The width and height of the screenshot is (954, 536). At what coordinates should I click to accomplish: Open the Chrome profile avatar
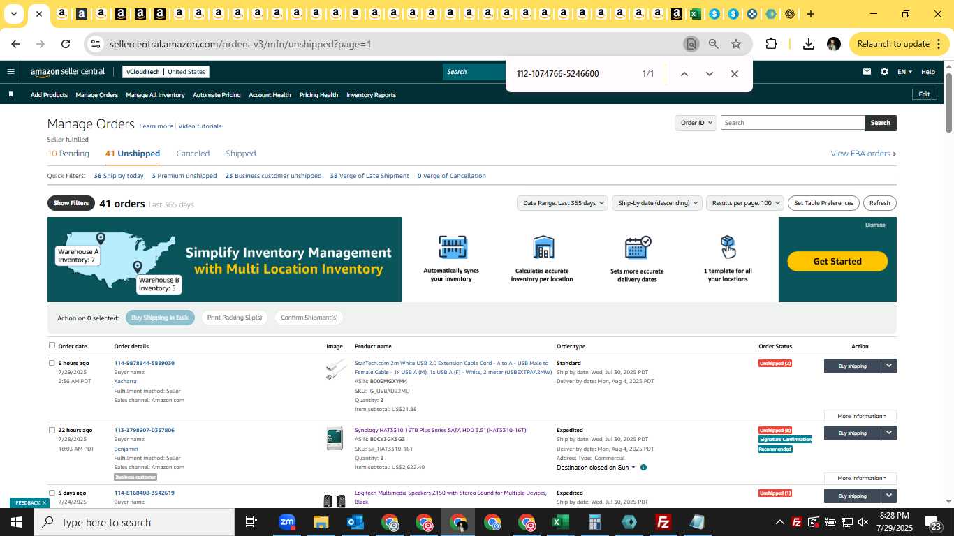coord(833,44)
